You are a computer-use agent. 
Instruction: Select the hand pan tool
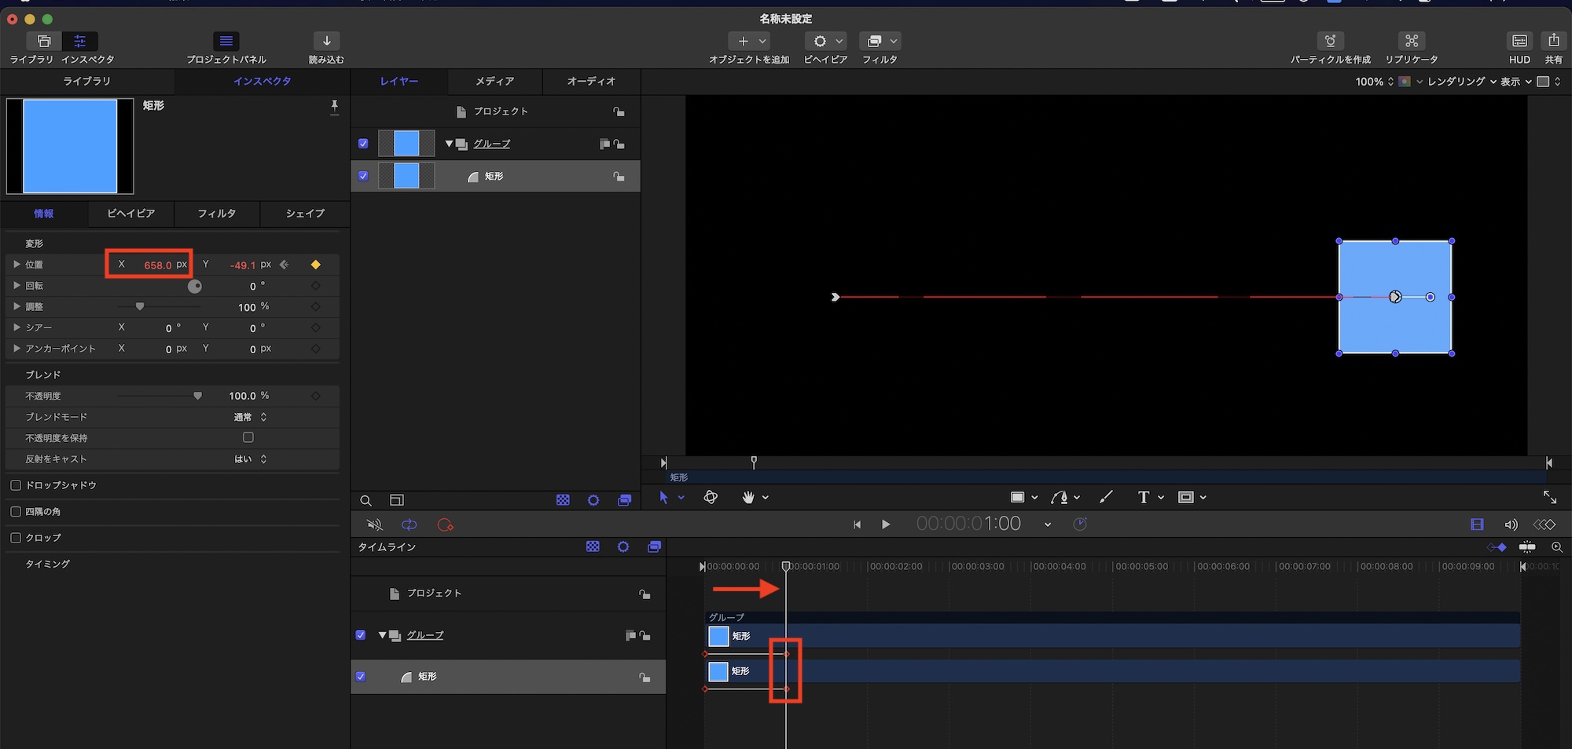coord(748,497)
